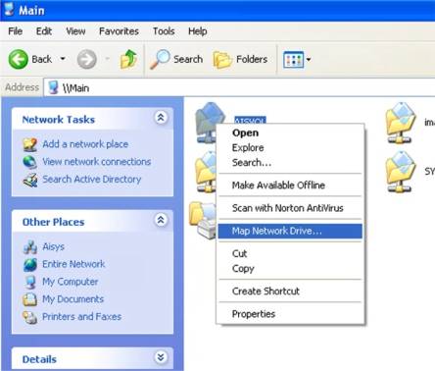This screenshot has width=435, height=371.
Task: Click Add a network place link
Action: coord(85,144)
